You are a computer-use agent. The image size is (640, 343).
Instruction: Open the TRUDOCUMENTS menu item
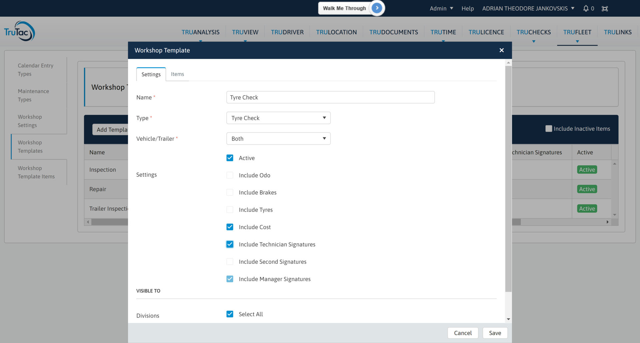393,32
